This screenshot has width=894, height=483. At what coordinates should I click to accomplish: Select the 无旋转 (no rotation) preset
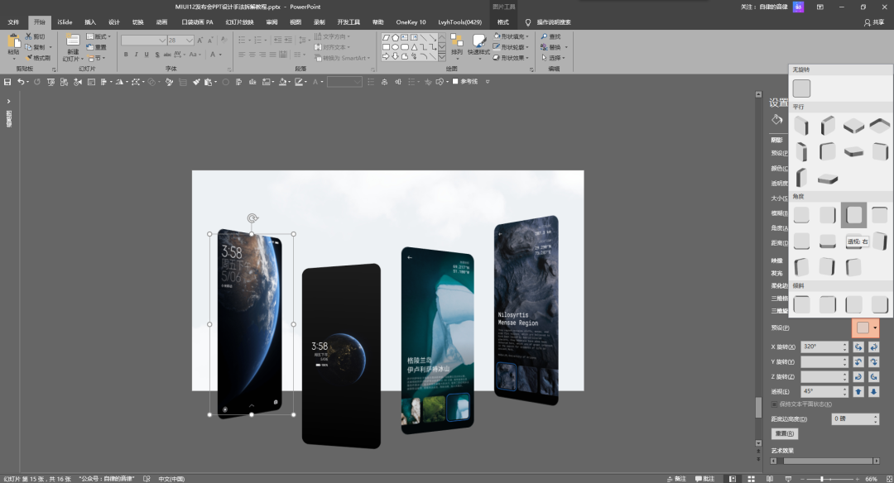801,88
